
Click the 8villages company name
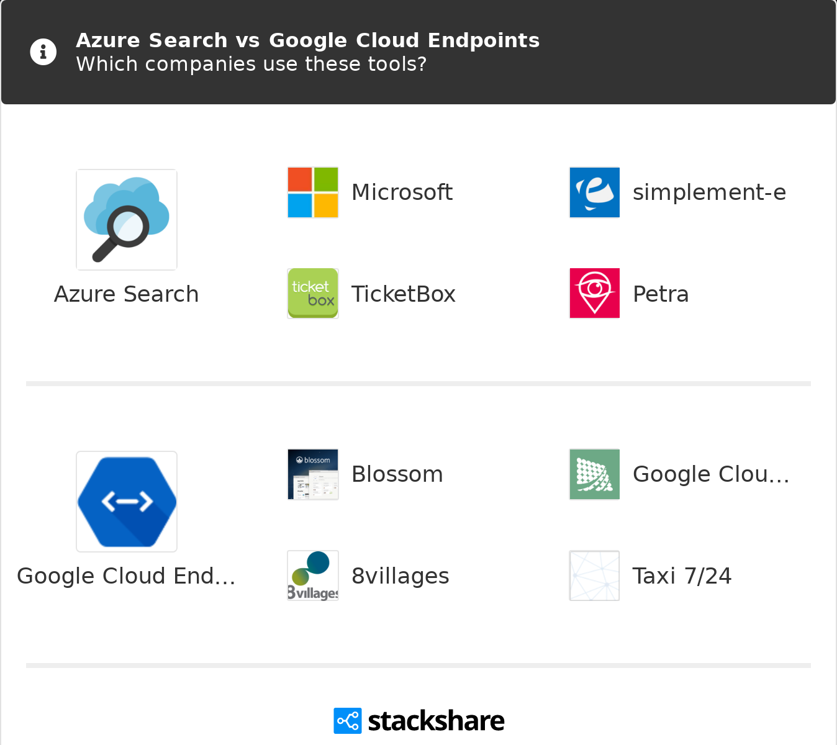400,576
